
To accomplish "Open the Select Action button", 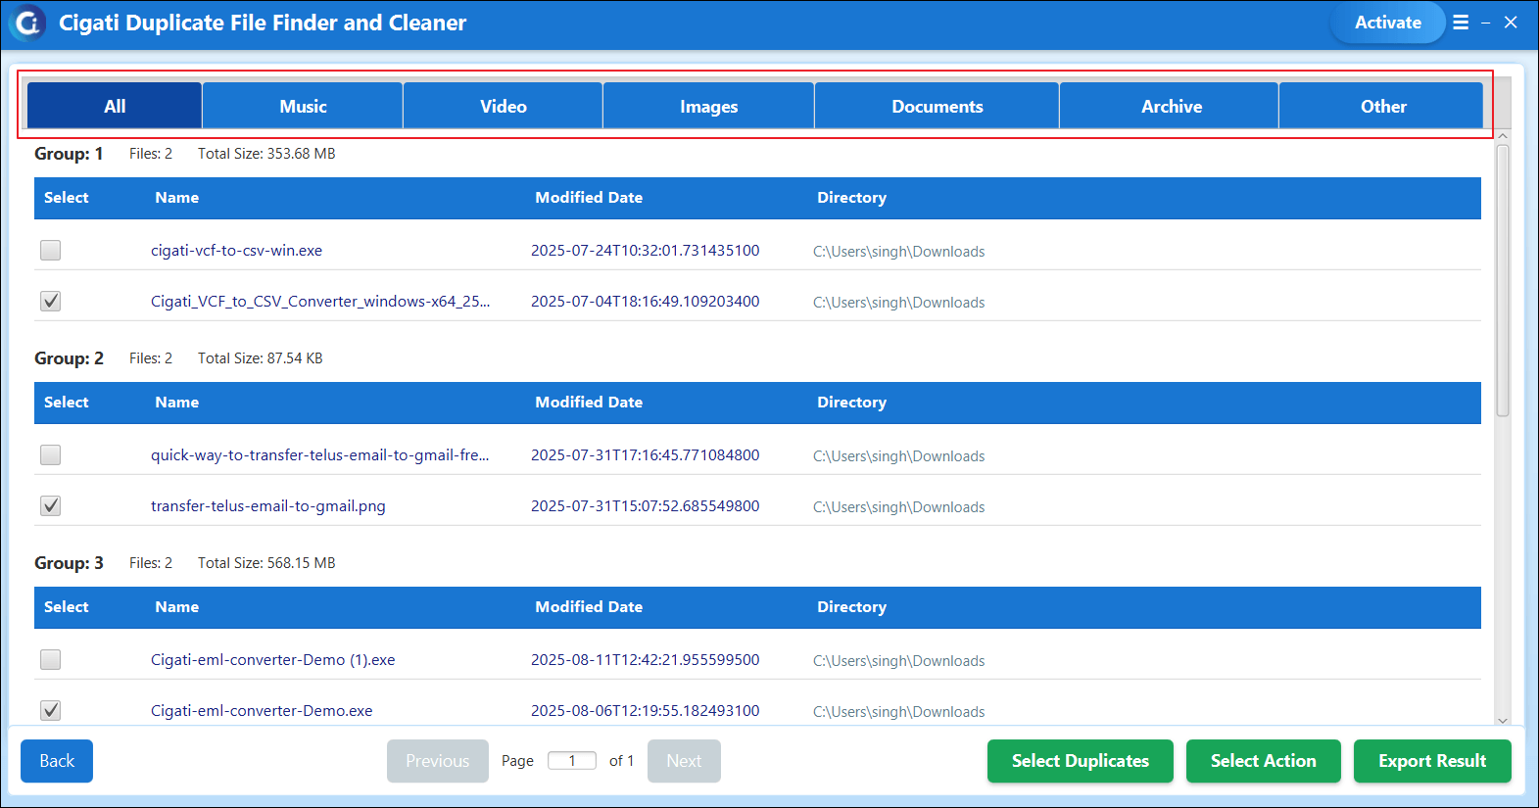I will pyautogui.click(x=1263, y=761).
